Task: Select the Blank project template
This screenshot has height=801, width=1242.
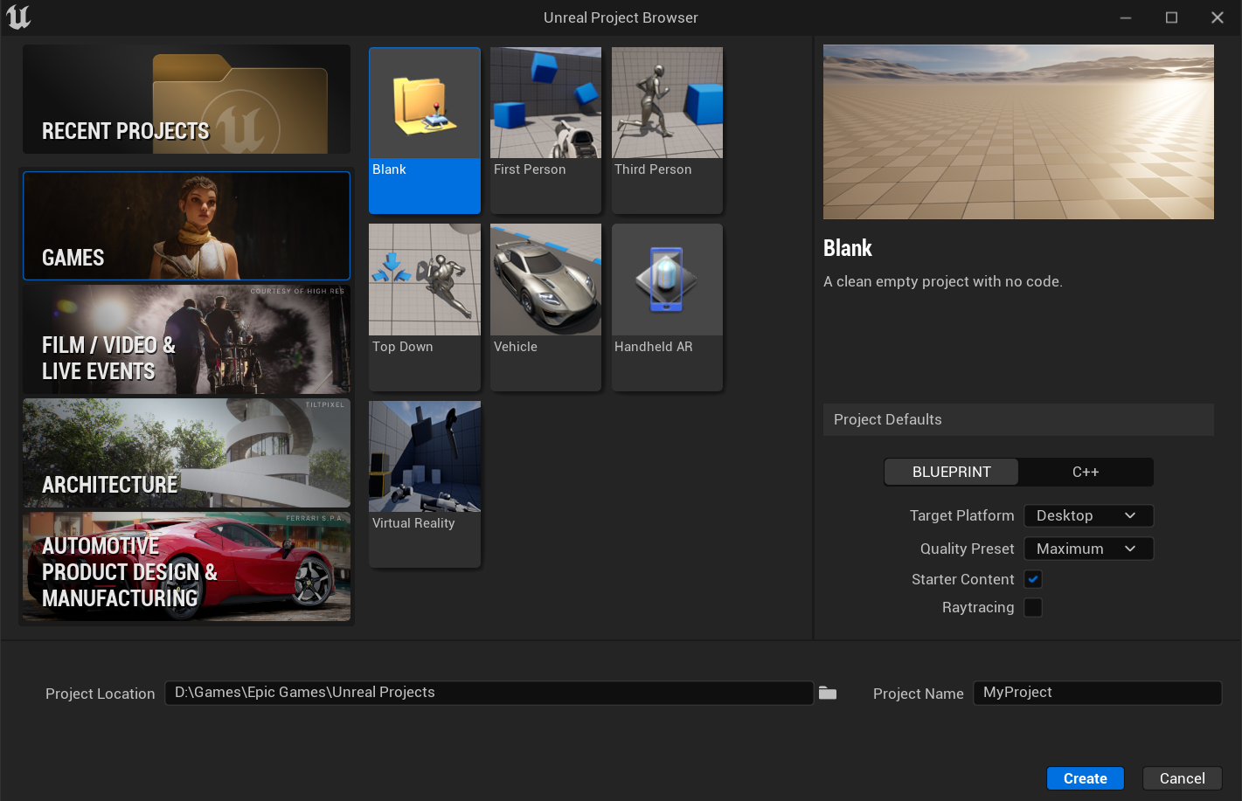Action: pos(425,130)
